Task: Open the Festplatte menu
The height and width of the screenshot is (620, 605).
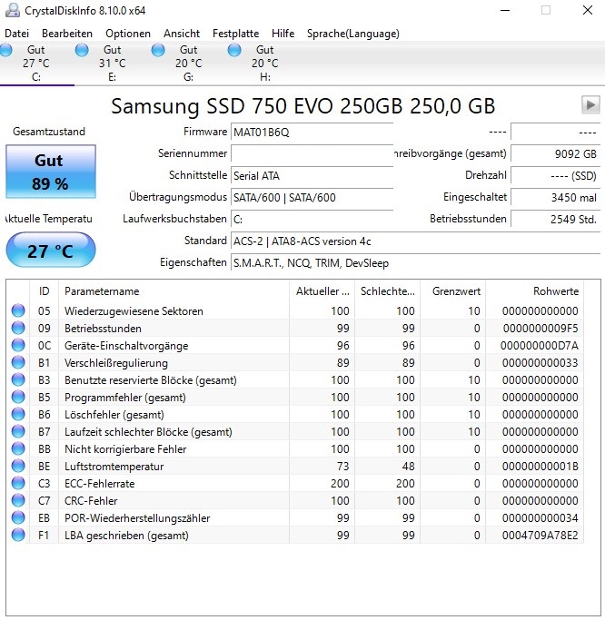Action: [x=235, y=34]
